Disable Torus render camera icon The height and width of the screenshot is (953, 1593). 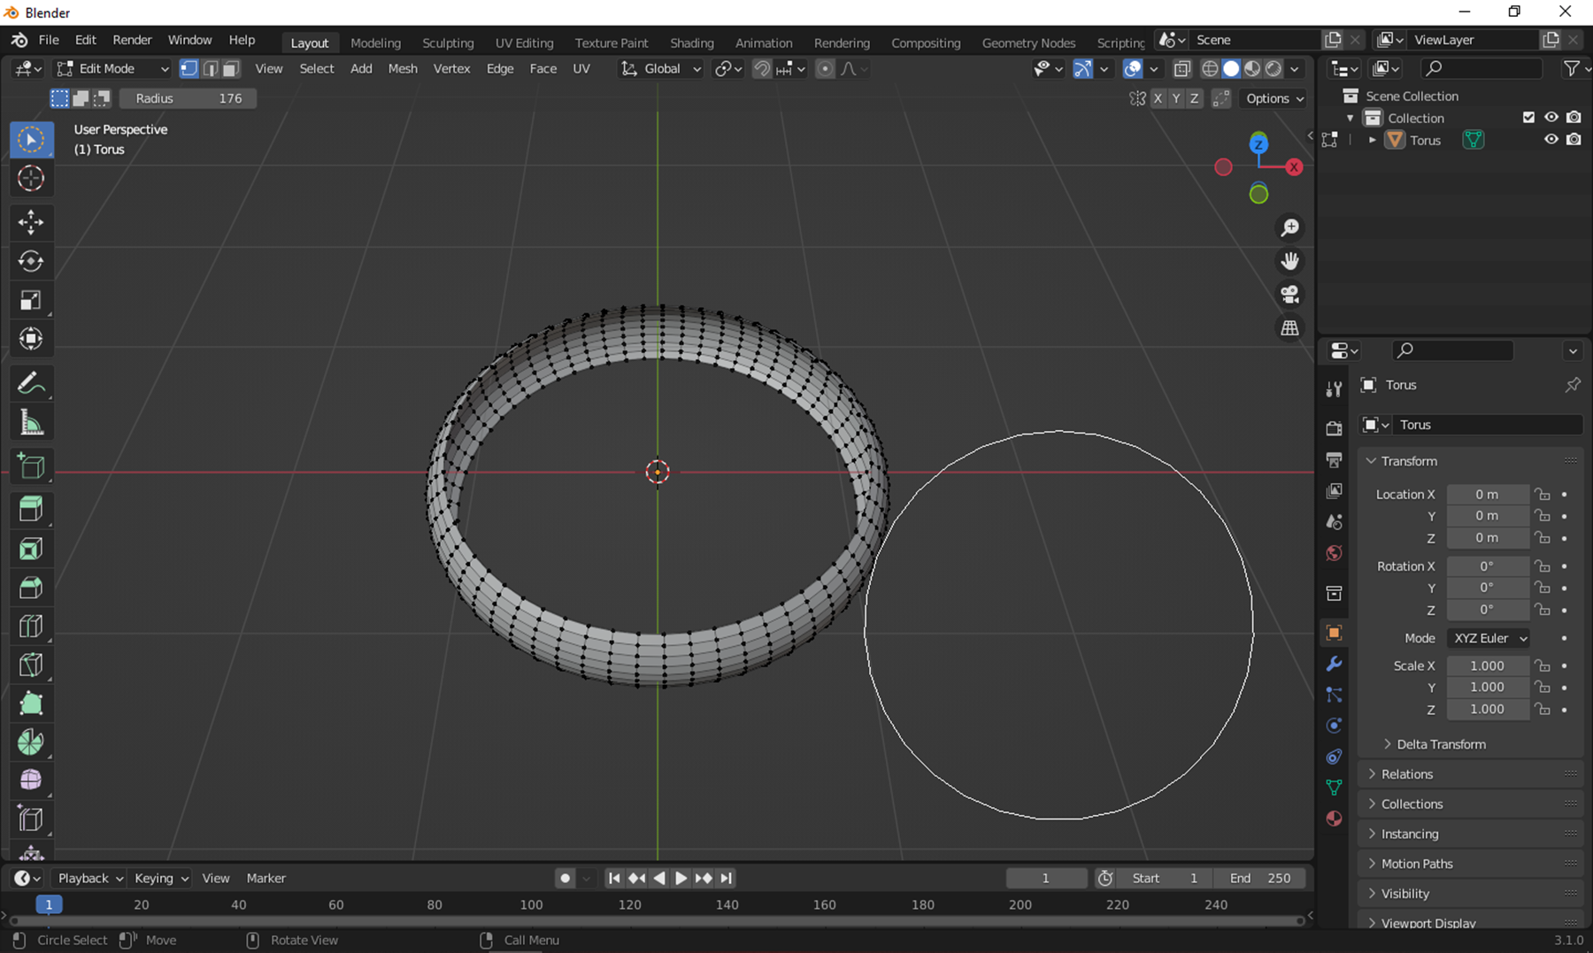coord(1574,140)
